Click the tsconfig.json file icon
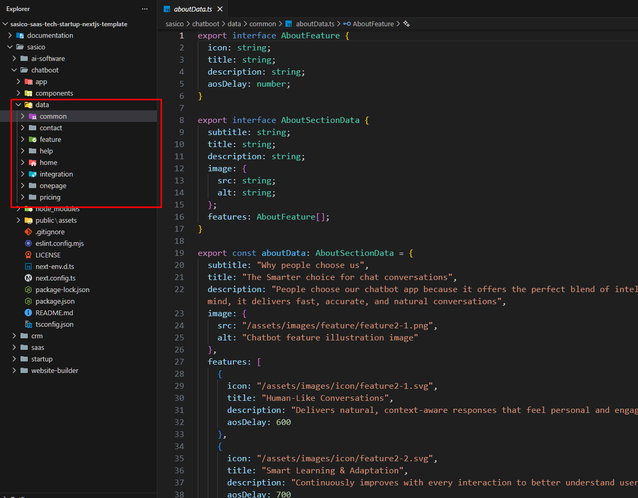 pos(29,324)
